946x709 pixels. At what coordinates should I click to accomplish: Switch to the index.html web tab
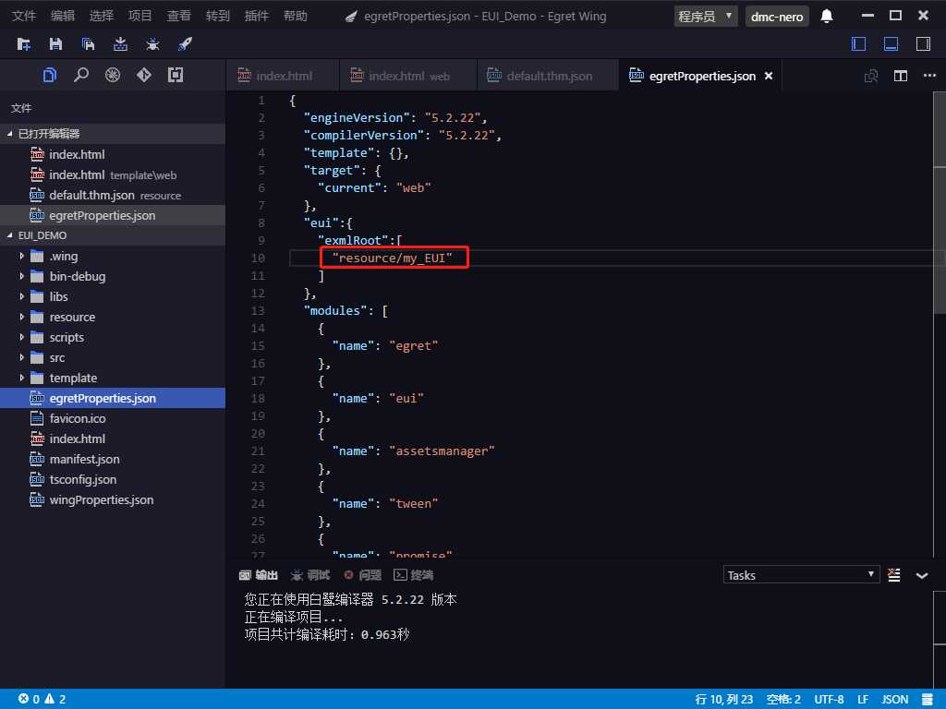pyautogui.click(x=408, y=76)
